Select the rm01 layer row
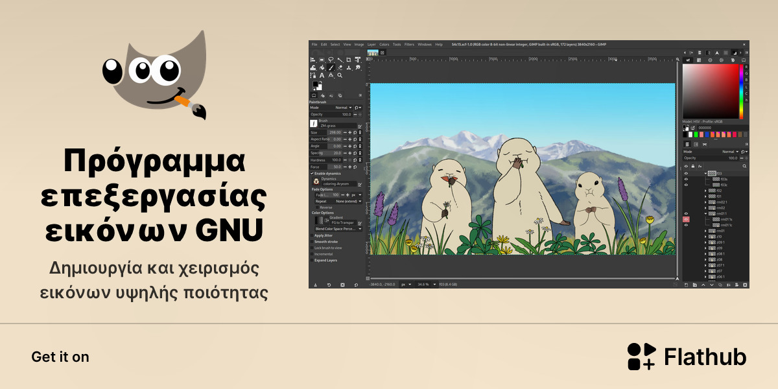Image resolution: width=778 pixels, height=389 pixels. click(716, 231)
